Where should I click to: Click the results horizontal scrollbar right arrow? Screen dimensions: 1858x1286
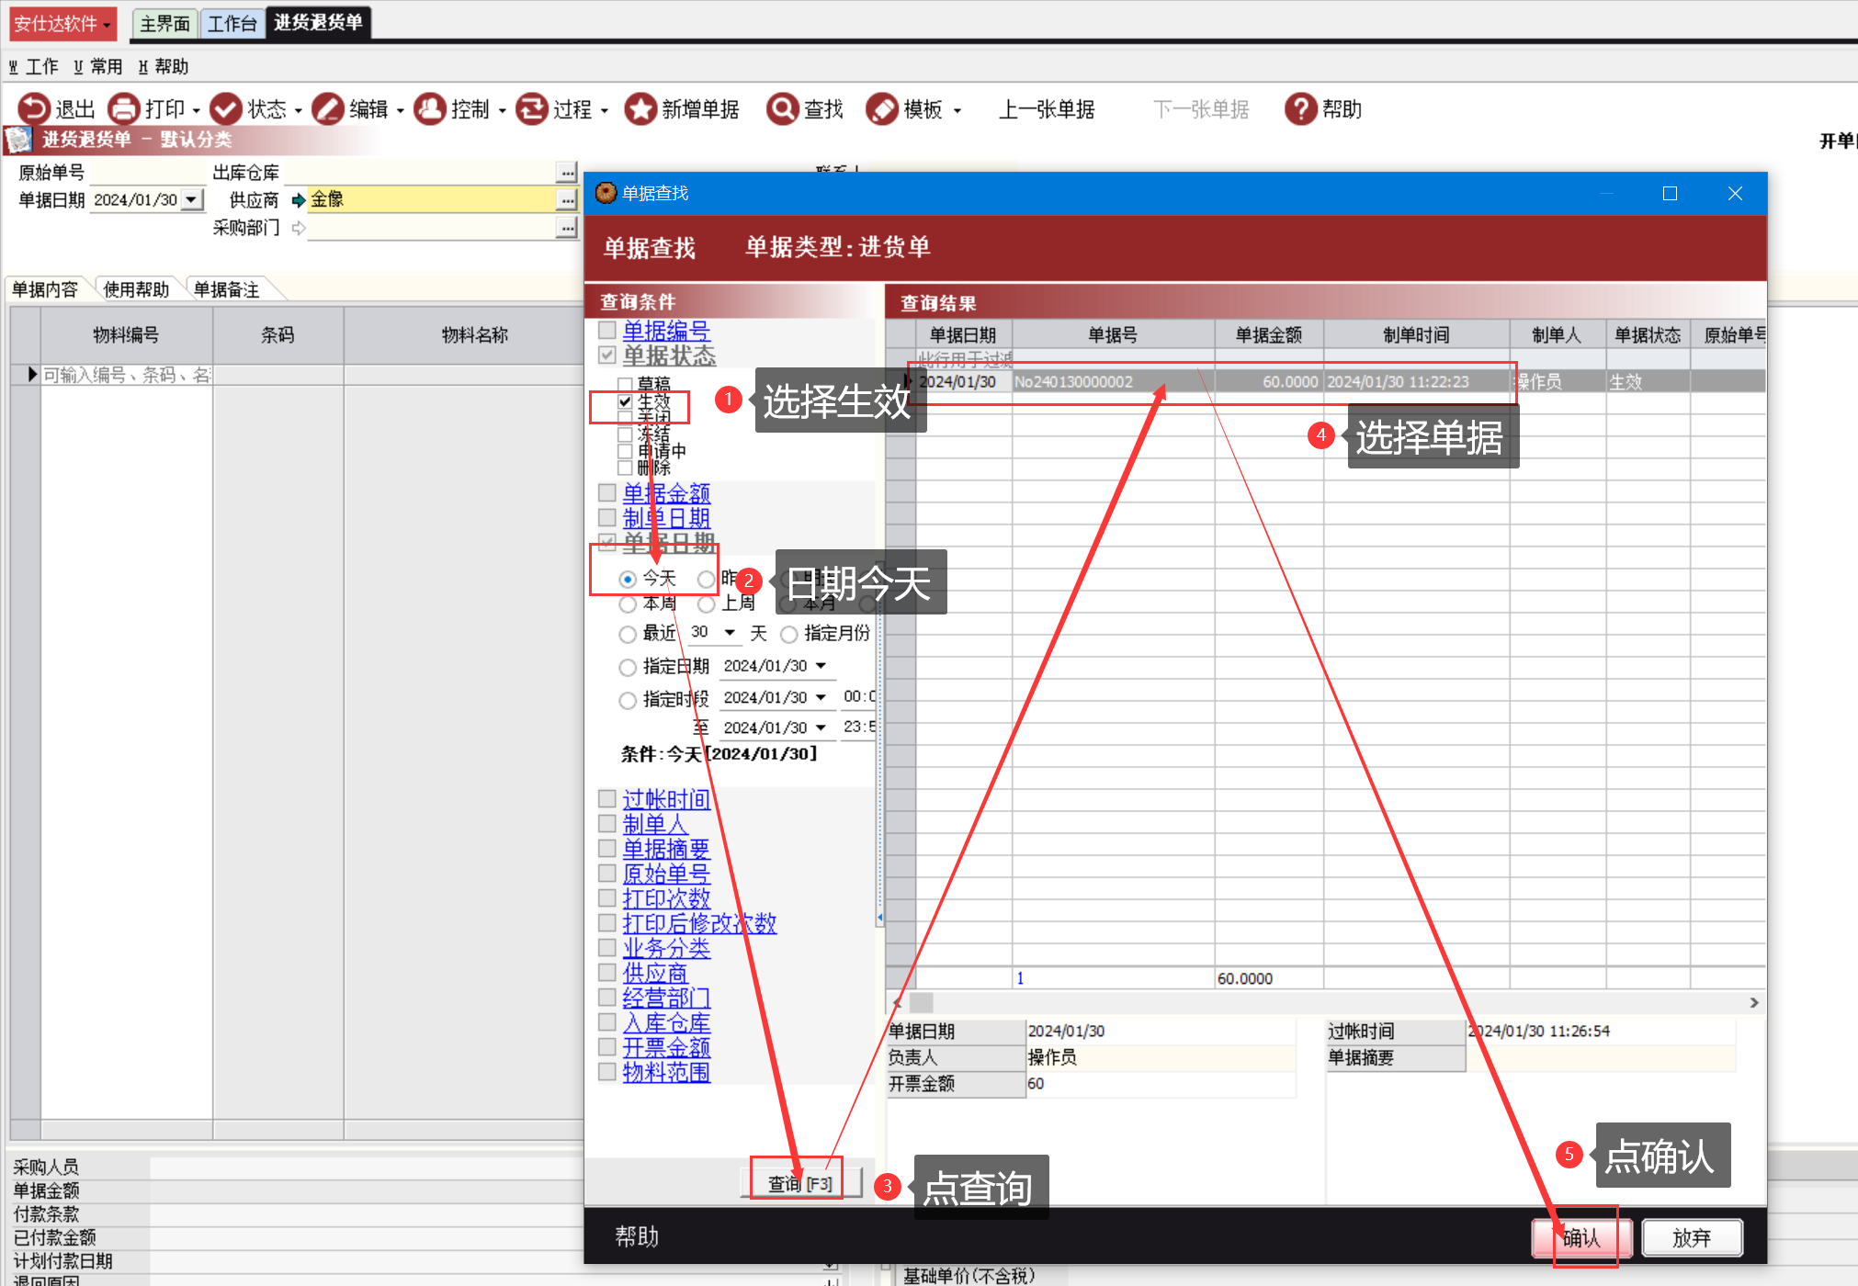pos(1753,1002)
